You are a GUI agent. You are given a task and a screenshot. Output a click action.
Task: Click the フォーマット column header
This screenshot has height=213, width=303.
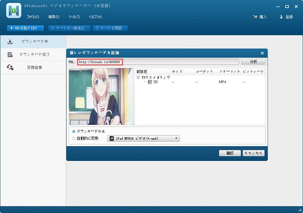tap(230, 72)
